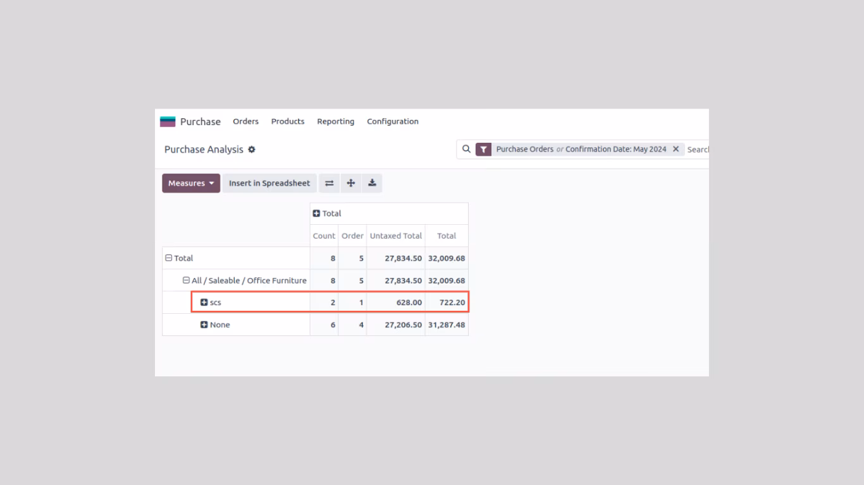Open the Configuration menu
The image size is (864, 485).
393,121
